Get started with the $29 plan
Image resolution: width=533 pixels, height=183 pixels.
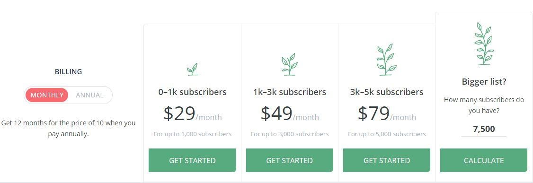192,160
